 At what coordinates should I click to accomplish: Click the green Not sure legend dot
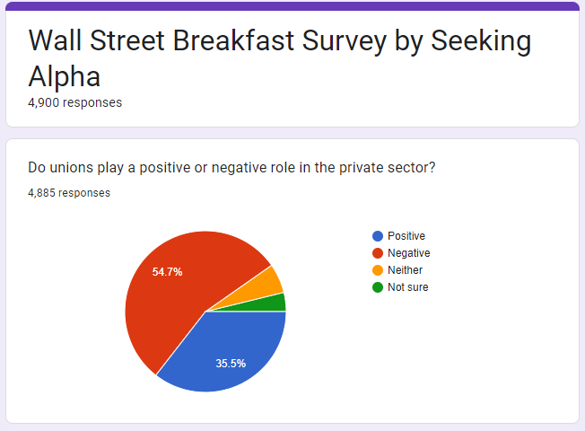tap(378, 287)
